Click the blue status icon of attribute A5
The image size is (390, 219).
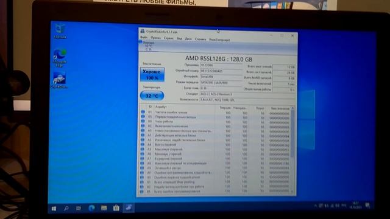142,149
